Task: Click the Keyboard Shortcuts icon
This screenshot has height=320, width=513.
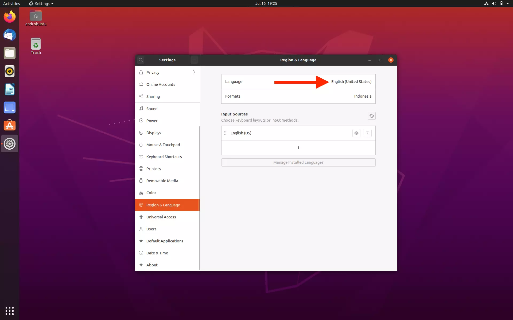Action: (141, 157)
